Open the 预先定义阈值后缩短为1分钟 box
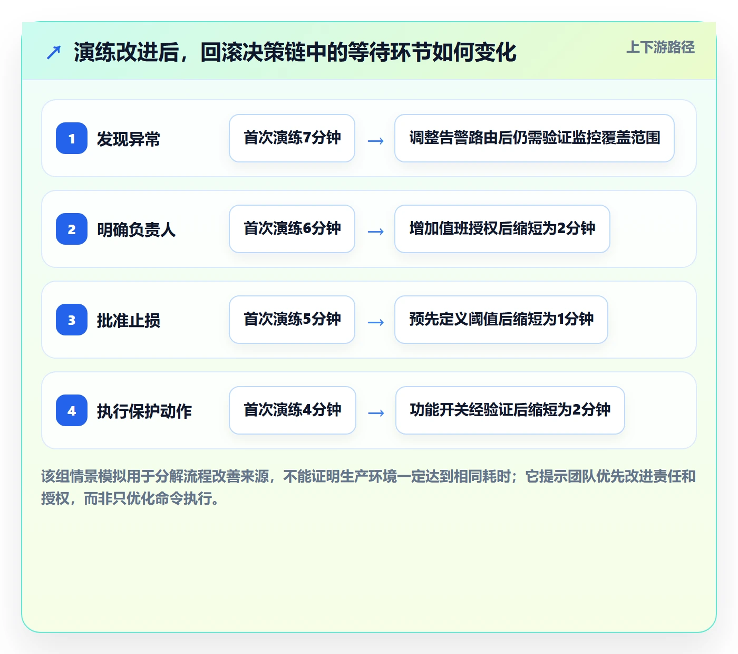Viewport: 738px width, 654px height. 501,320
